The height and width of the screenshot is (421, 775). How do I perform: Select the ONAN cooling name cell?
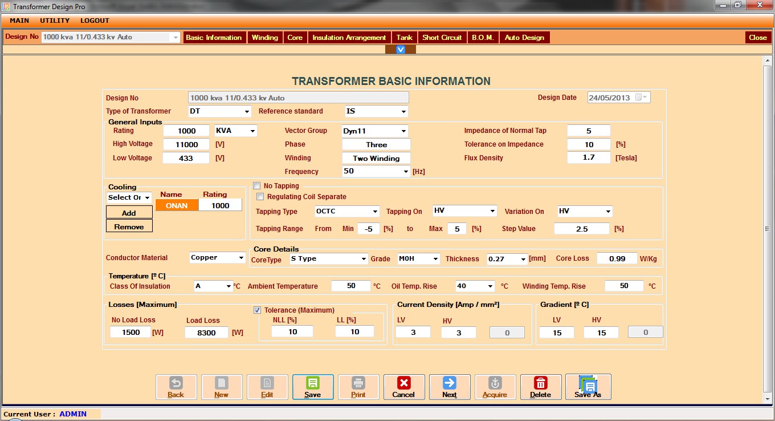177,205
